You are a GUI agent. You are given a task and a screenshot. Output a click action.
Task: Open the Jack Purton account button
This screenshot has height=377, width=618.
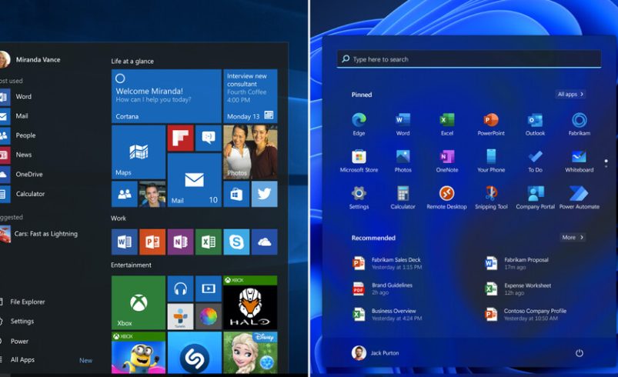[x=376, y=352]
